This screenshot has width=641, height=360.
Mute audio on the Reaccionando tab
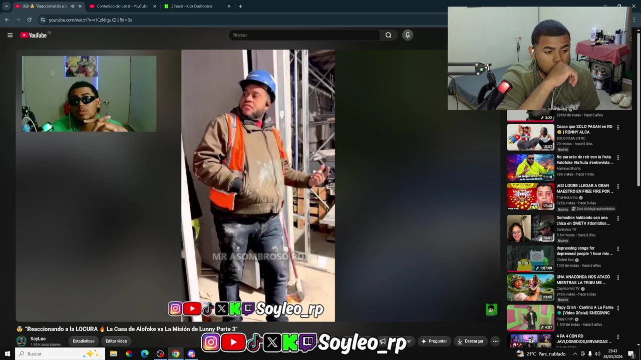(72, 6)
